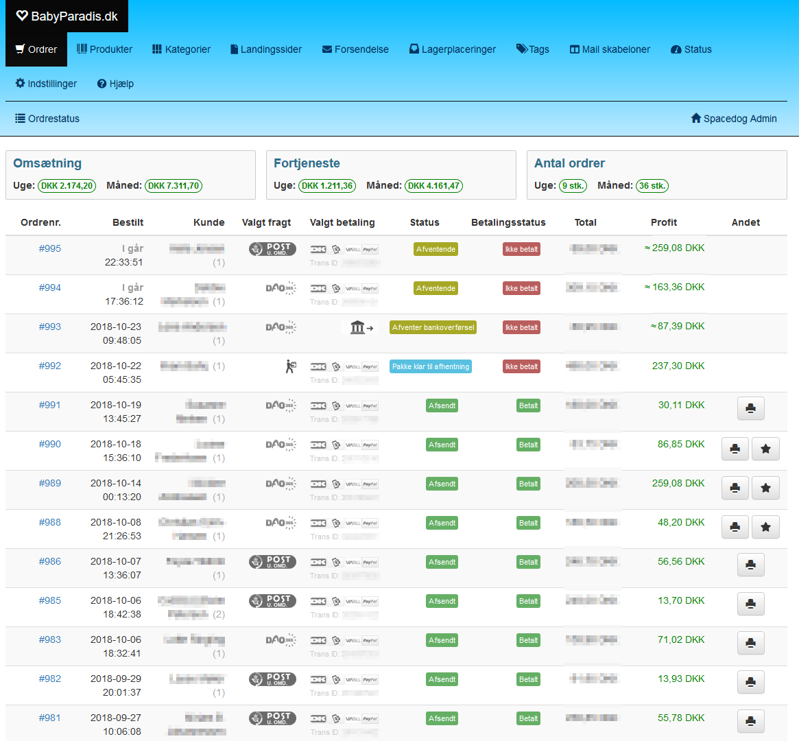The height and width of the screenshot is (741, 799).
Task: Click 'Afventer bankoverførsel' status badge
Action: (x=433, y=327)
